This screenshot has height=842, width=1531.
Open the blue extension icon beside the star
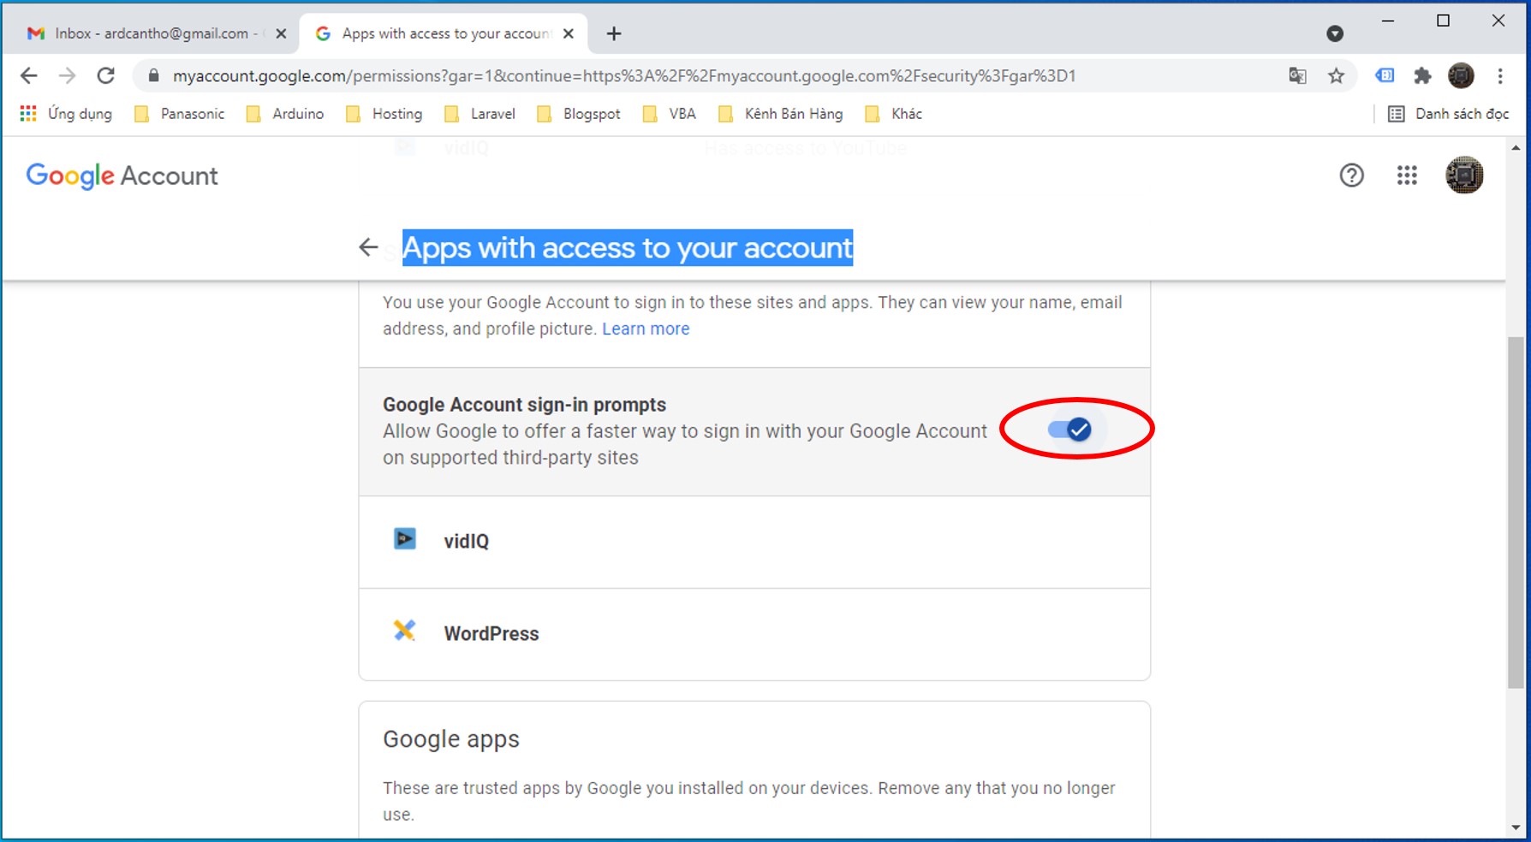pos(1385,75)
